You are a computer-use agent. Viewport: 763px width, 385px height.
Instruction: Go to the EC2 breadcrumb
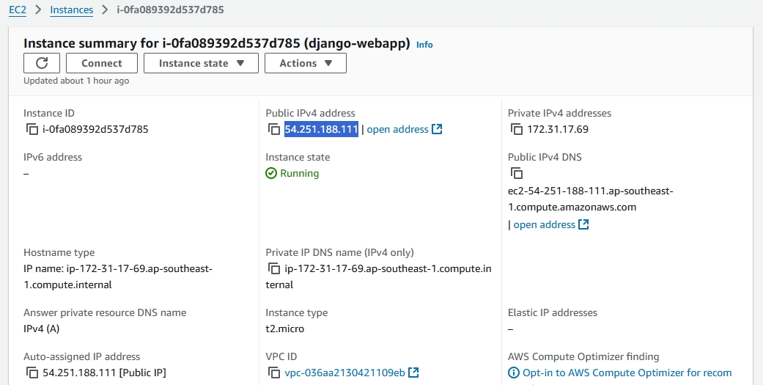18,10
